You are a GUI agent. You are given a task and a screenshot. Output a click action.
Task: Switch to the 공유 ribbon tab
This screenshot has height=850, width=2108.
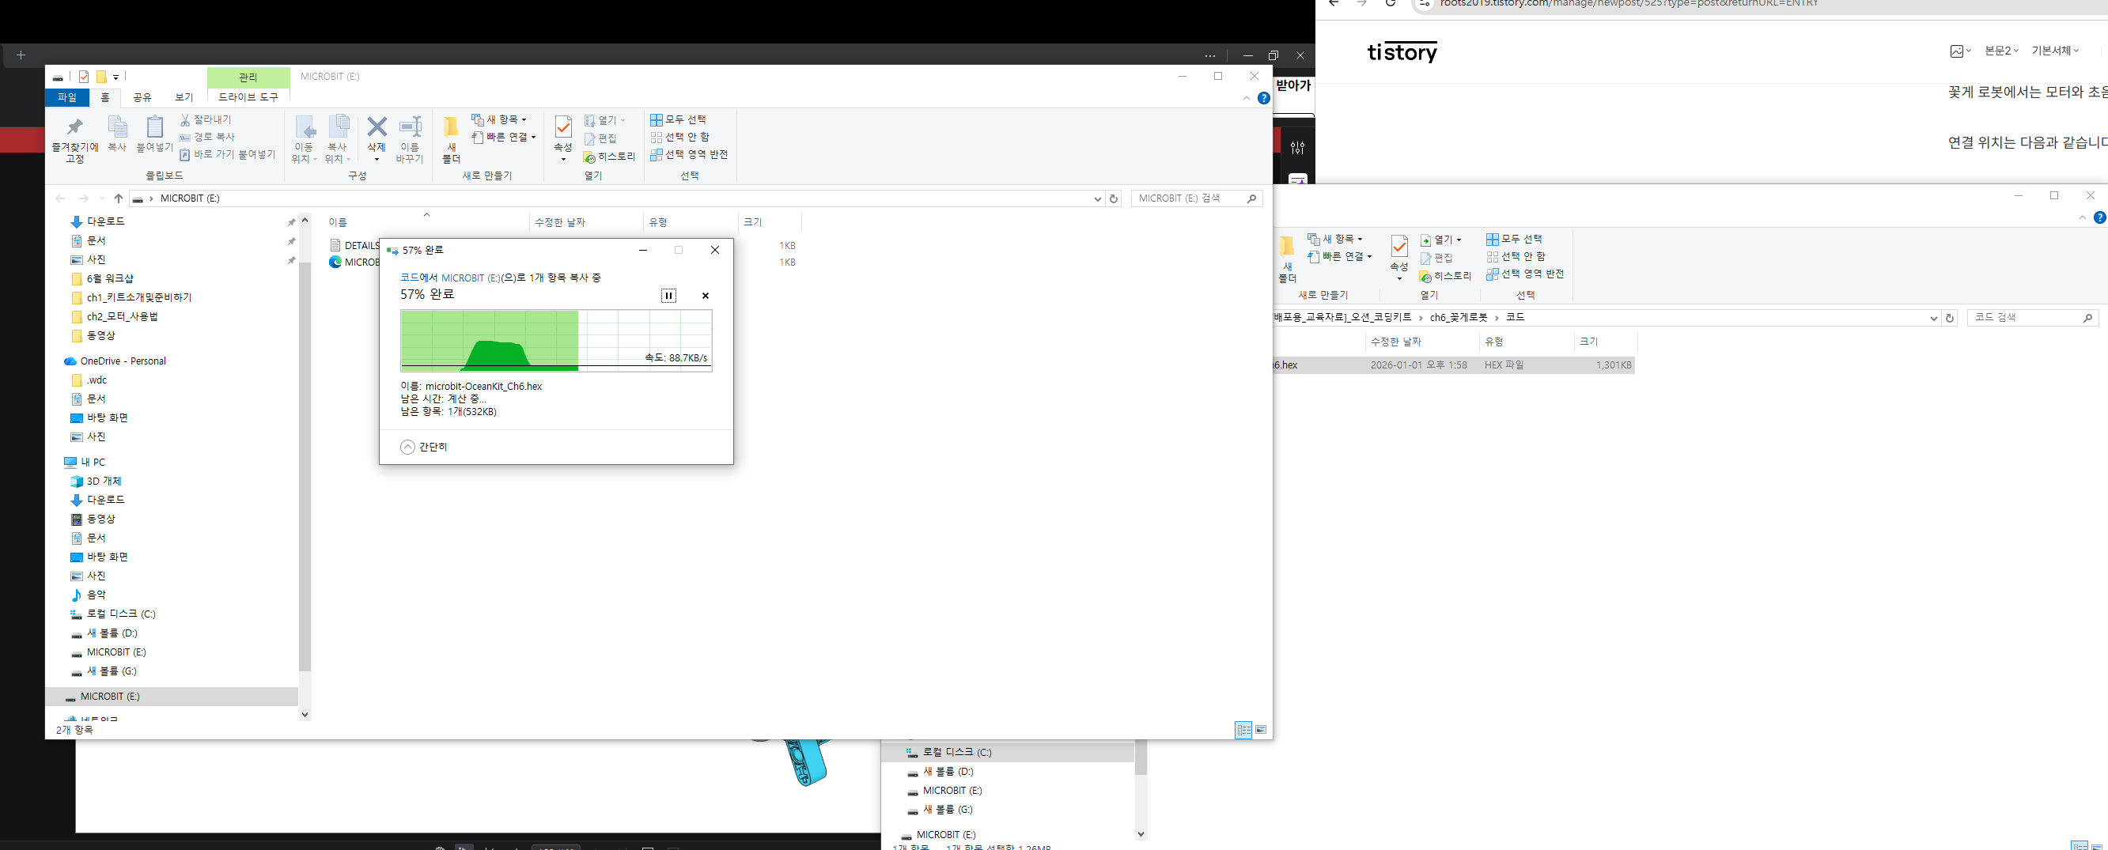click(x=142, y=97)
